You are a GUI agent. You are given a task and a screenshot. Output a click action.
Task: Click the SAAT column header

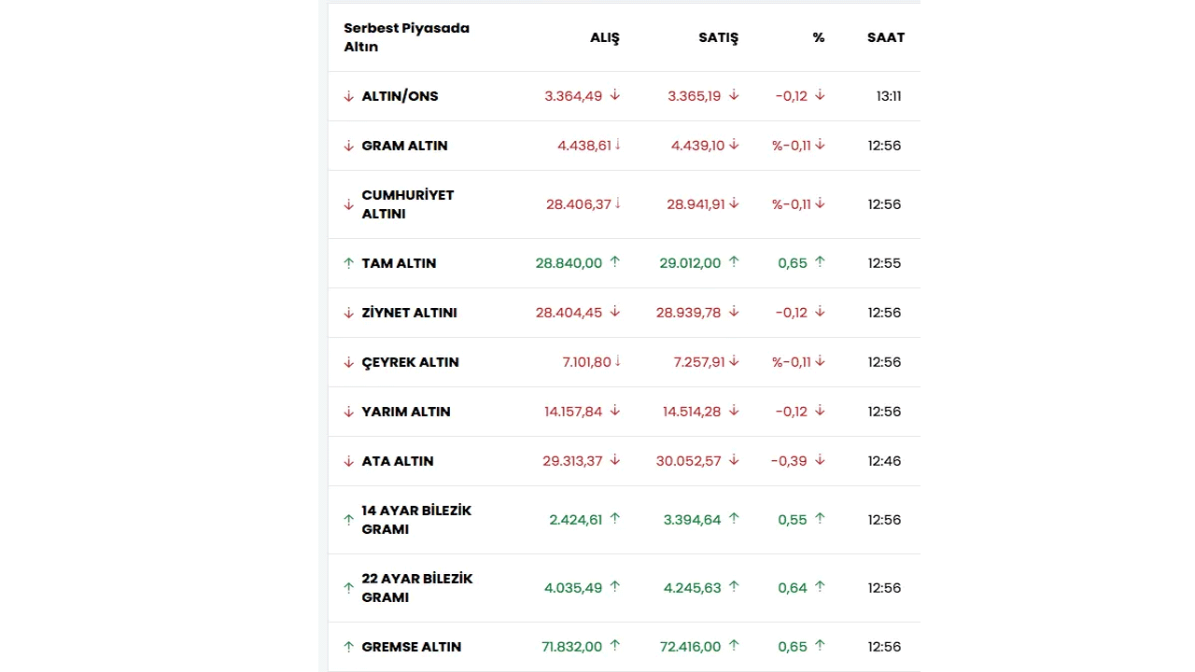(885, 37)
